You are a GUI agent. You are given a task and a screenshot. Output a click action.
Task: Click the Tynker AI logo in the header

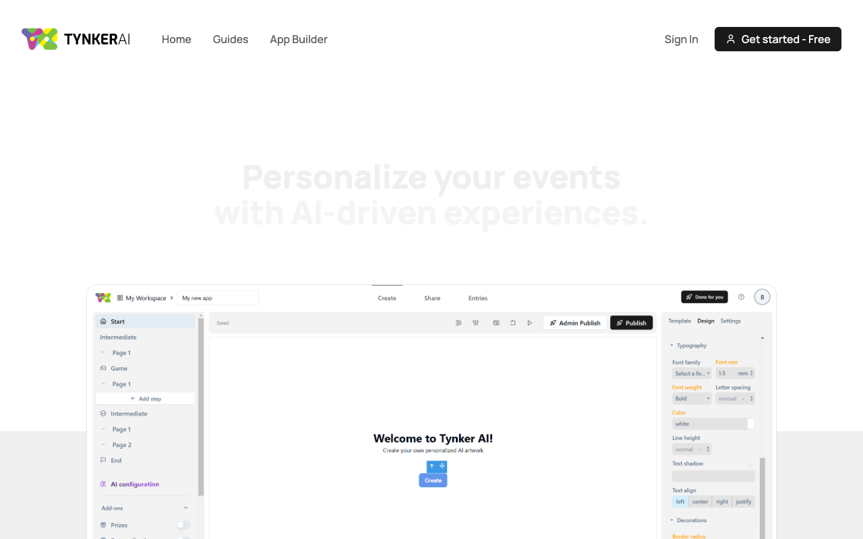[76, 39]
